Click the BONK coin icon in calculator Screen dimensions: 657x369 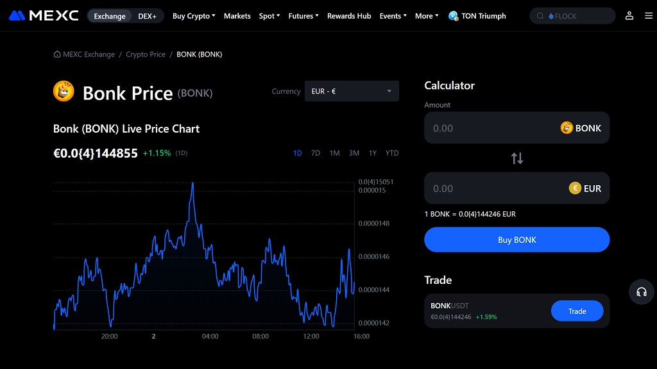tap(567, 127)
